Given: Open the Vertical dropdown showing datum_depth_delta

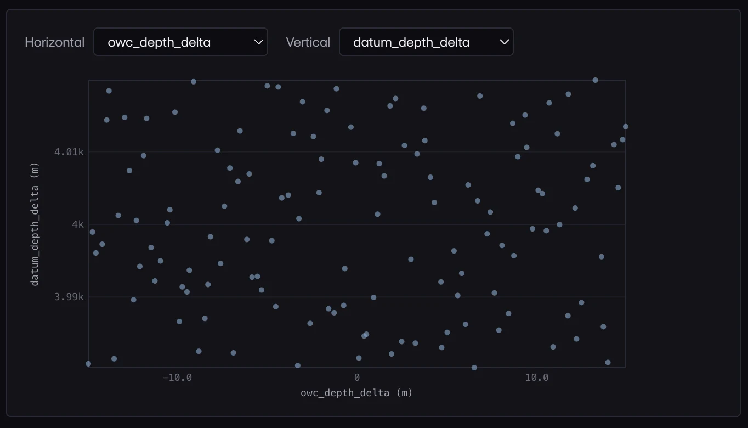Looking at the screenshot, I should [x=426, y=42].
